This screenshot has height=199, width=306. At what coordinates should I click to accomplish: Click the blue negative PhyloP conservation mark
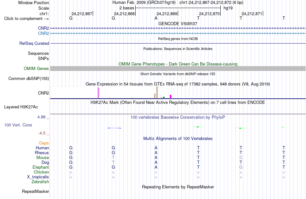coord(114,128)
